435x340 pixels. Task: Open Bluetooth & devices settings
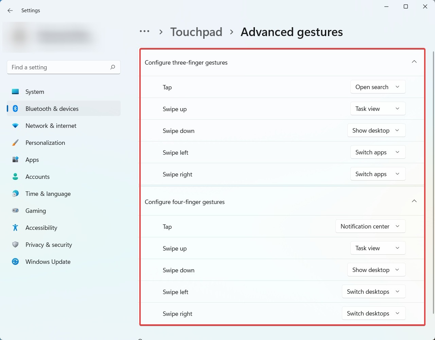[x=52, y=108]
